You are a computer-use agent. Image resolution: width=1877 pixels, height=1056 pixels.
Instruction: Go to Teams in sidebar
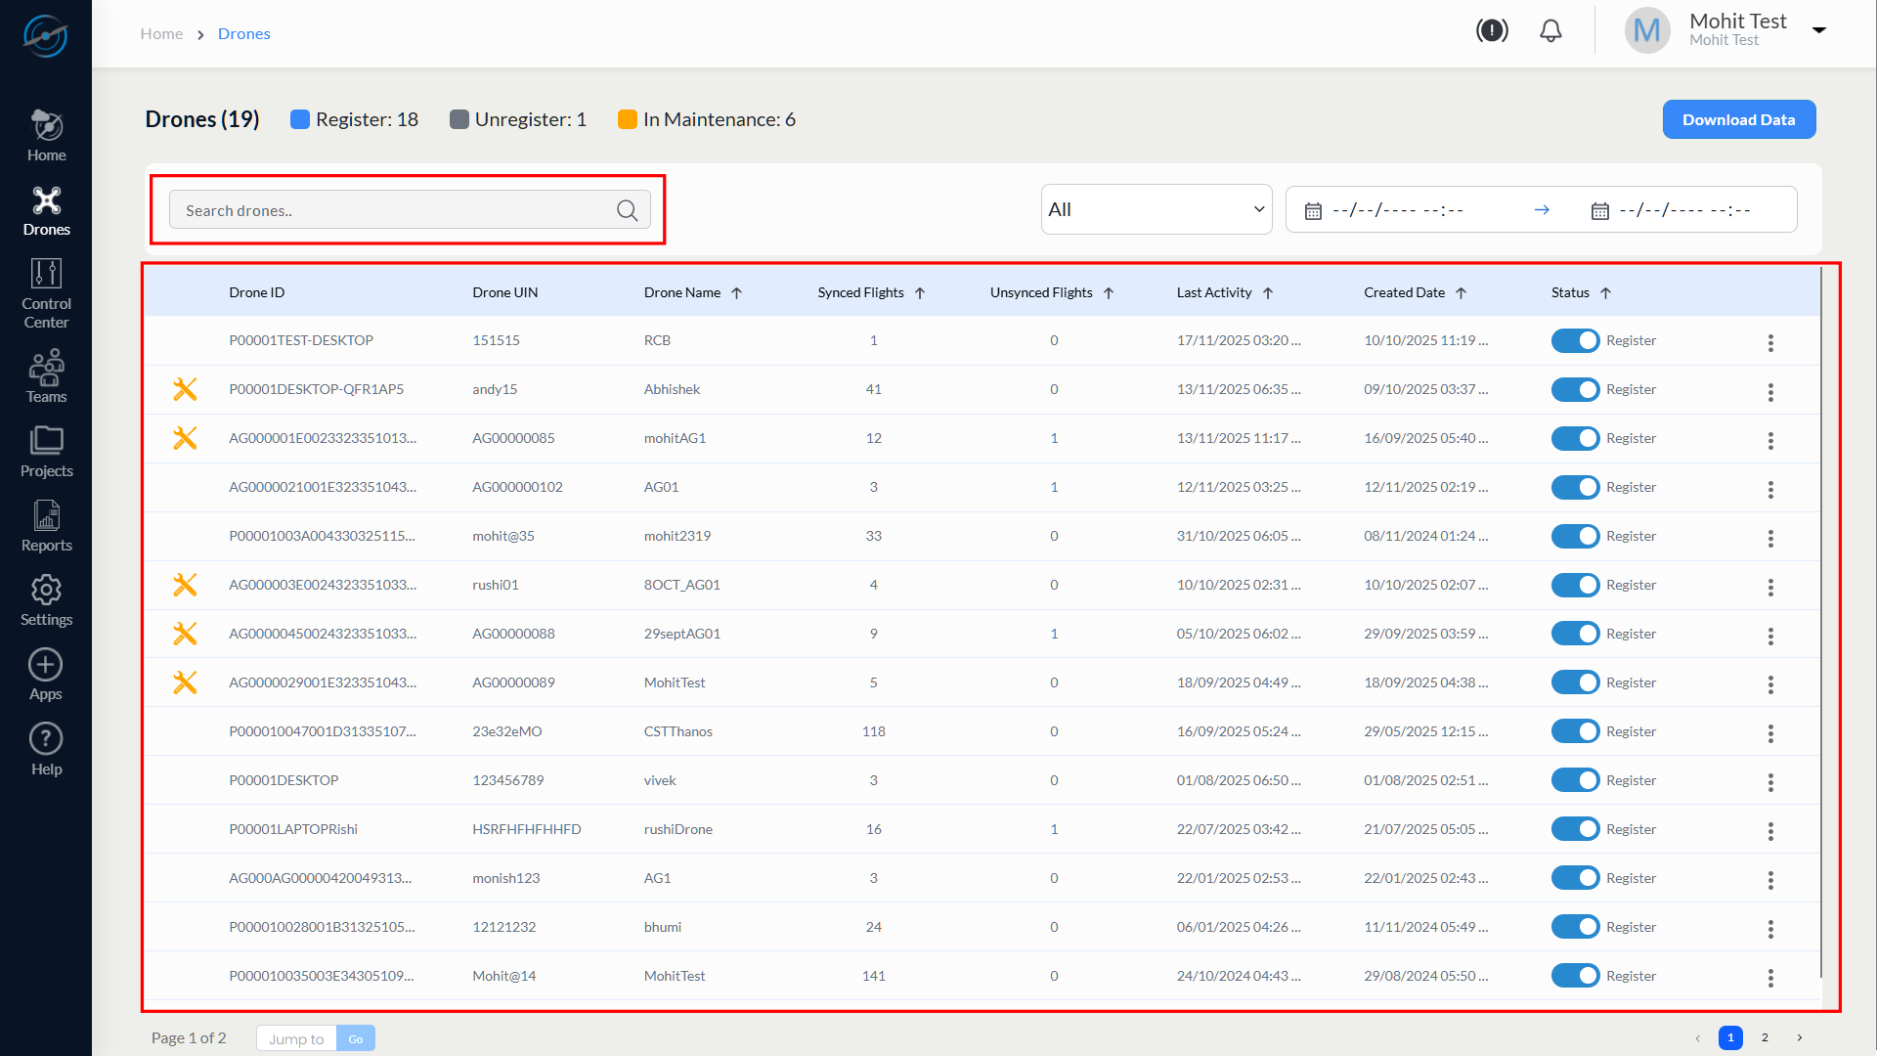coord(46,376)
